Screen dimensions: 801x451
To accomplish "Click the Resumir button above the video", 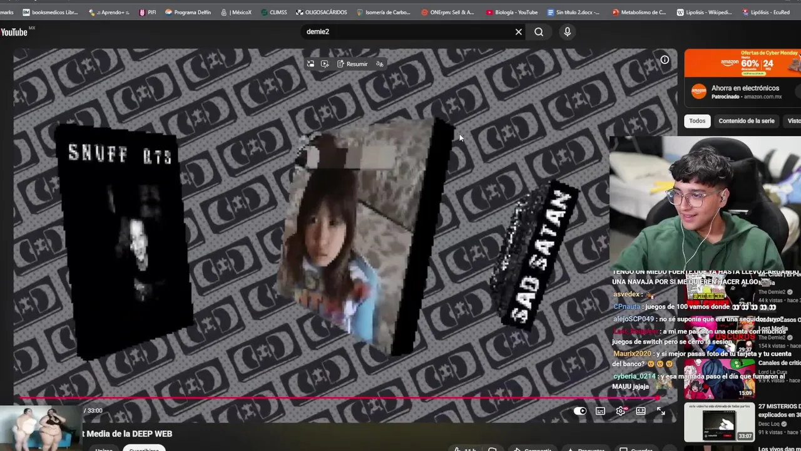I will pos(352,64).
